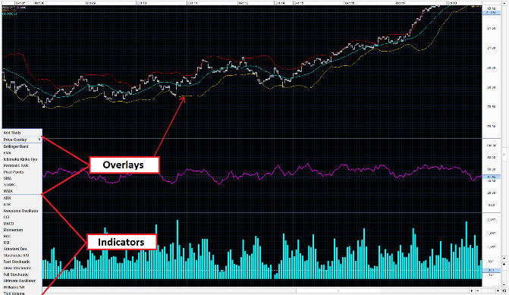This screenshot has width=509, height=295.
Task: Click the vertical zoom-out minus button
Action: pos(504,284)
